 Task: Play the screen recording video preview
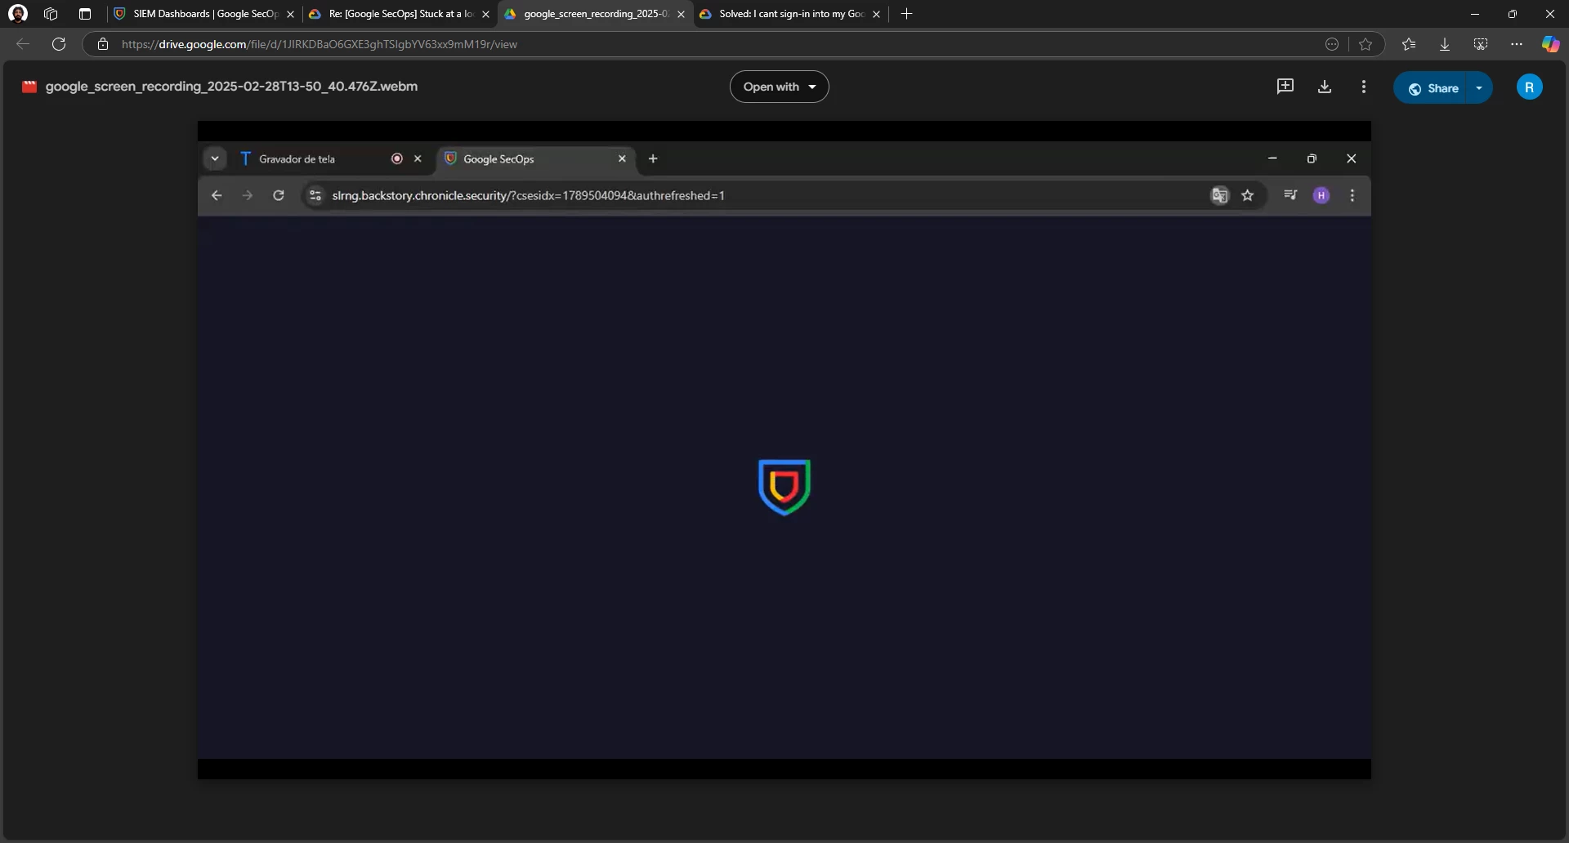(x=784, y=450)
